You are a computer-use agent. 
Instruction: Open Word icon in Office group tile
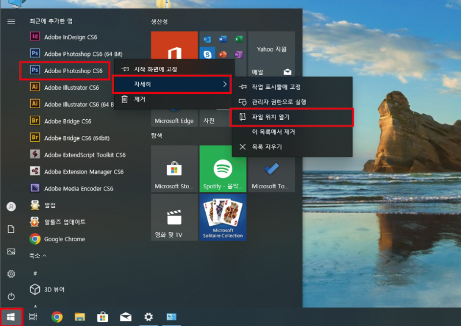[x=223, y=39]
